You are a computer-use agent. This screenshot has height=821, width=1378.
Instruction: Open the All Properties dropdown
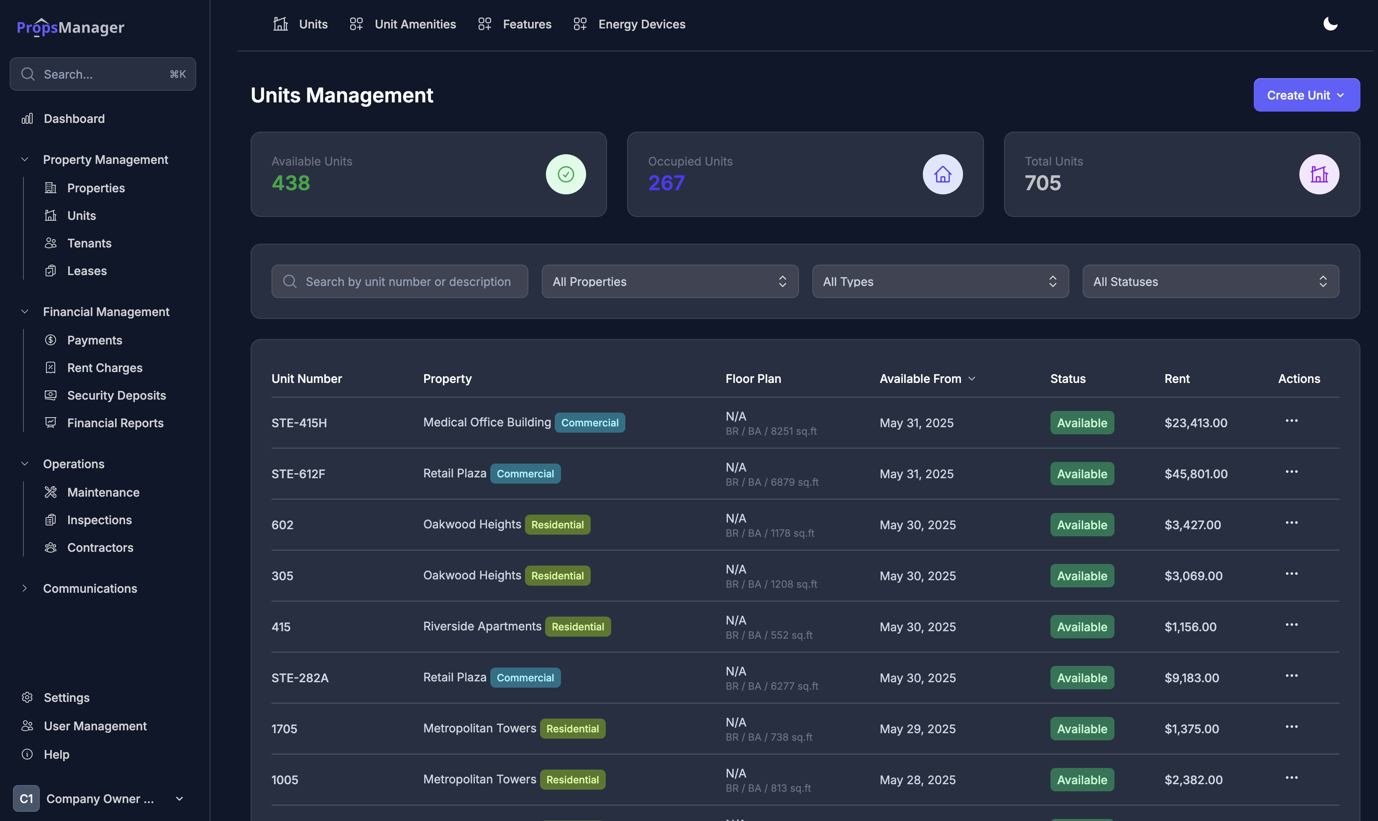(x=669, y=281)
